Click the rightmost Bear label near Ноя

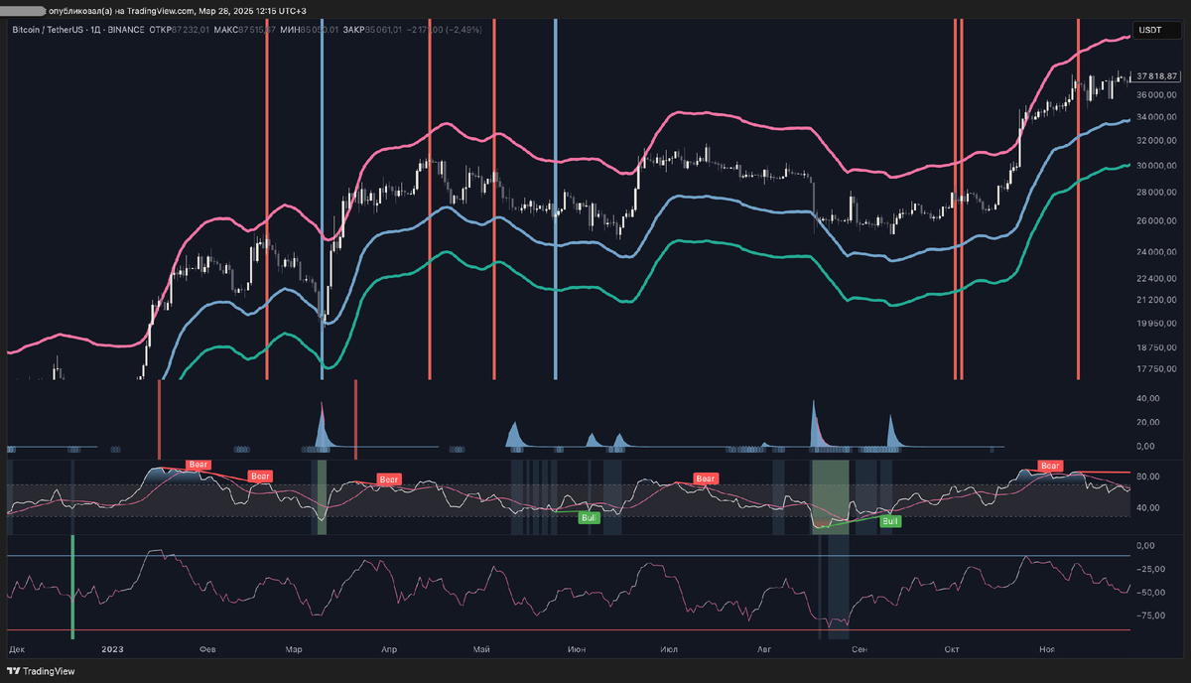coord(1049,465)
